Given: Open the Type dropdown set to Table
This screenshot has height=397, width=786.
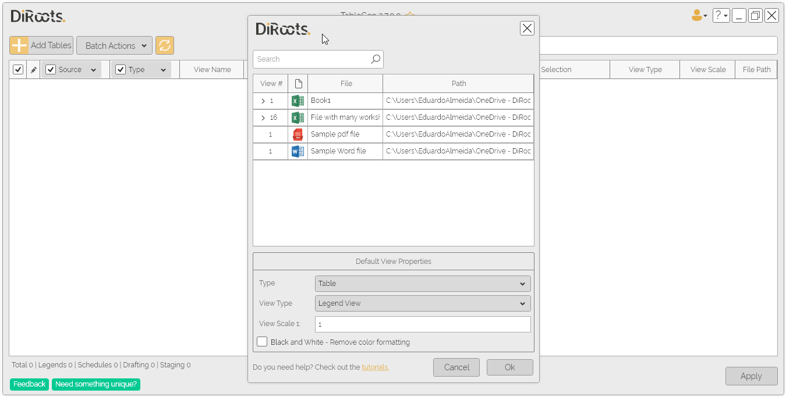Looking at the screenshot, I should pyautogui.click(x=423, y=284).
